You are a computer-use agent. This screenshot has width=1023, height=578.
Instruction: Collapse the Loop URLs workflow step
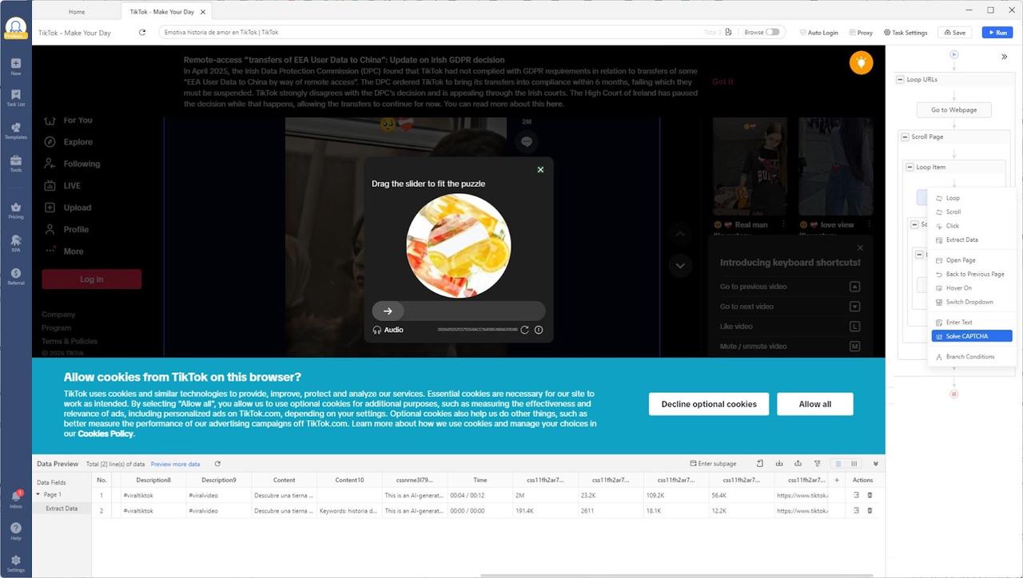pyautogui.click(x=899, y=79)
